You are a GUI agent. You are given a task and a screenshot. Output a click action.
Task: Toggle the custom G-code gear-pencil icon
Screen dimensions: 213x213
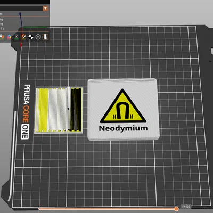[23, 37]
